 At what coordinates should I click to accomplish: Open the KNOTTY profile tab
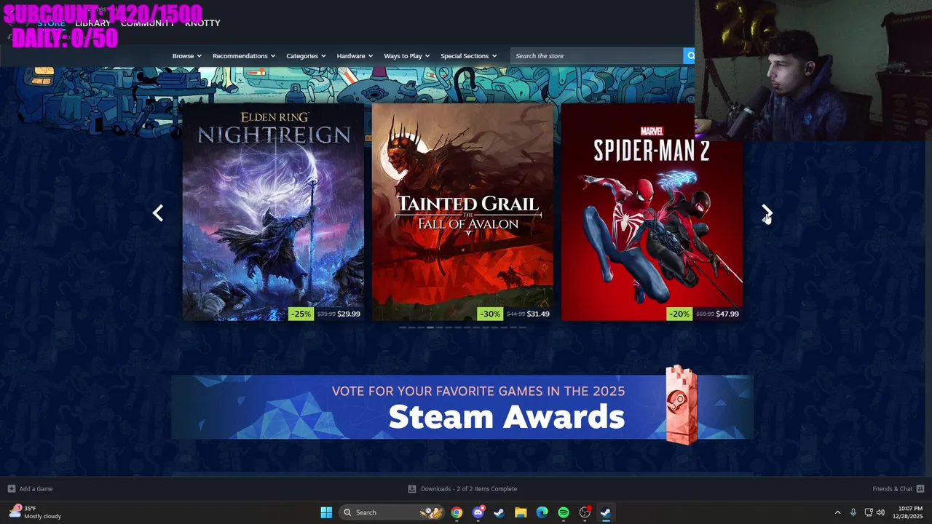202,23
